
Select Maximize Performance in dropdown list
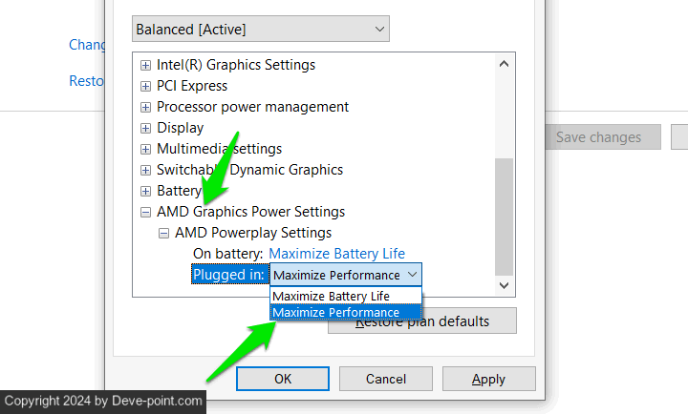[x=335, y=312]
